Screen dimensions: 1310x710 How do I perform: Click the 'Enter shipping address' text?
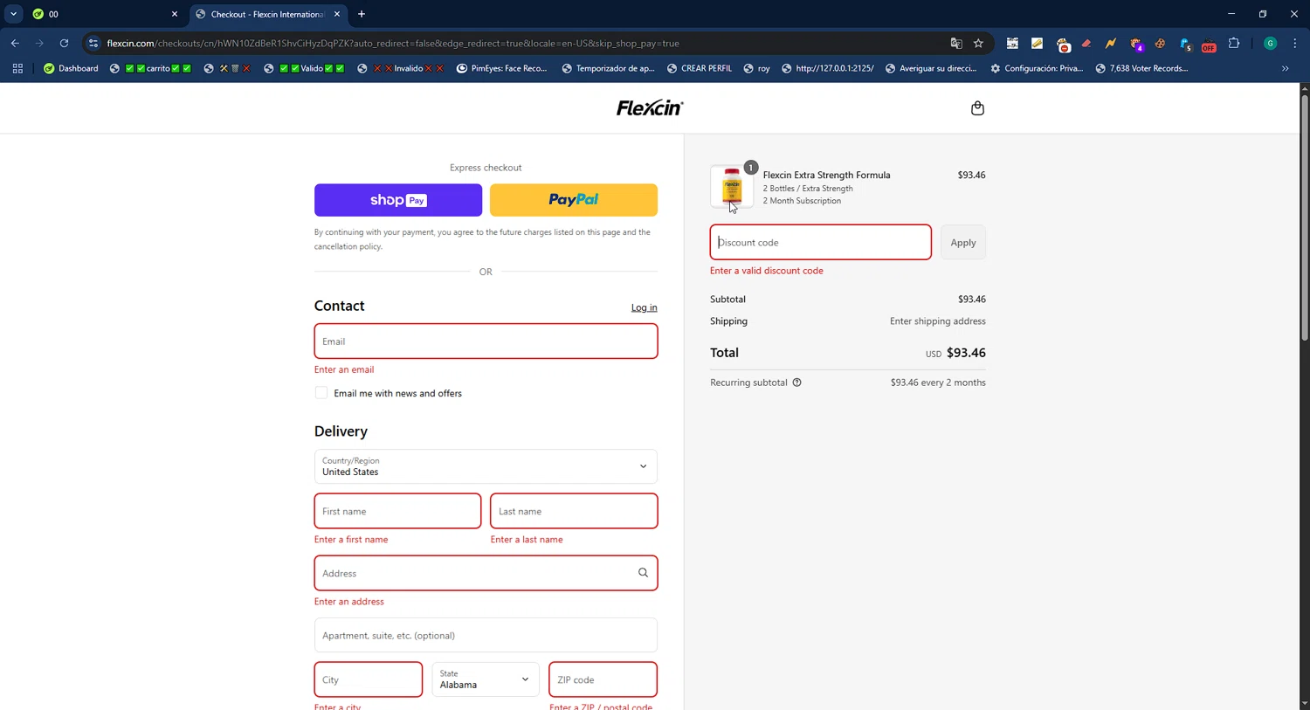click(x=937, y=321)
